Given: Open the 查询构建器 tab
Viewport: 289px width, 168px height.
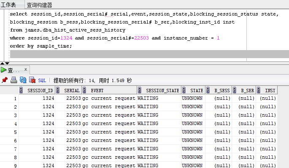Looking at the screenshot, I should click(x=39, y=5).
